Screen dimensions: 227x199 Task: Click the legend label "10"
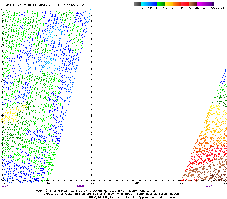pos(150,8)
